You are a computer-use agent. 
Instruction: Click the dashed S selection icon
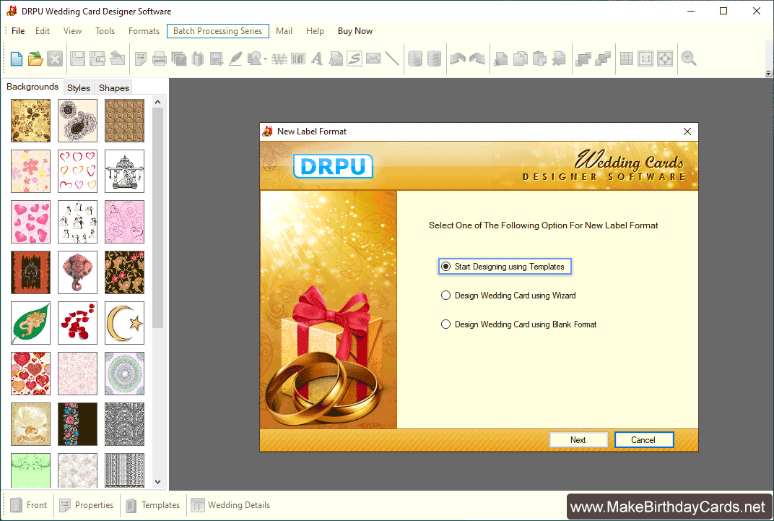tap(355, 59)
